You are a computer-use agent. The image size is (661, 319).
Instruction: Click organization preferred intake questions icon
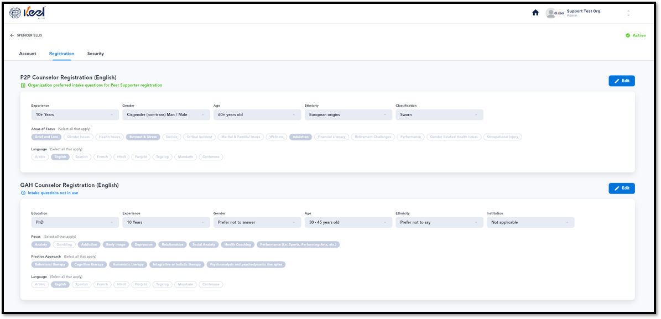pos(23,85)
